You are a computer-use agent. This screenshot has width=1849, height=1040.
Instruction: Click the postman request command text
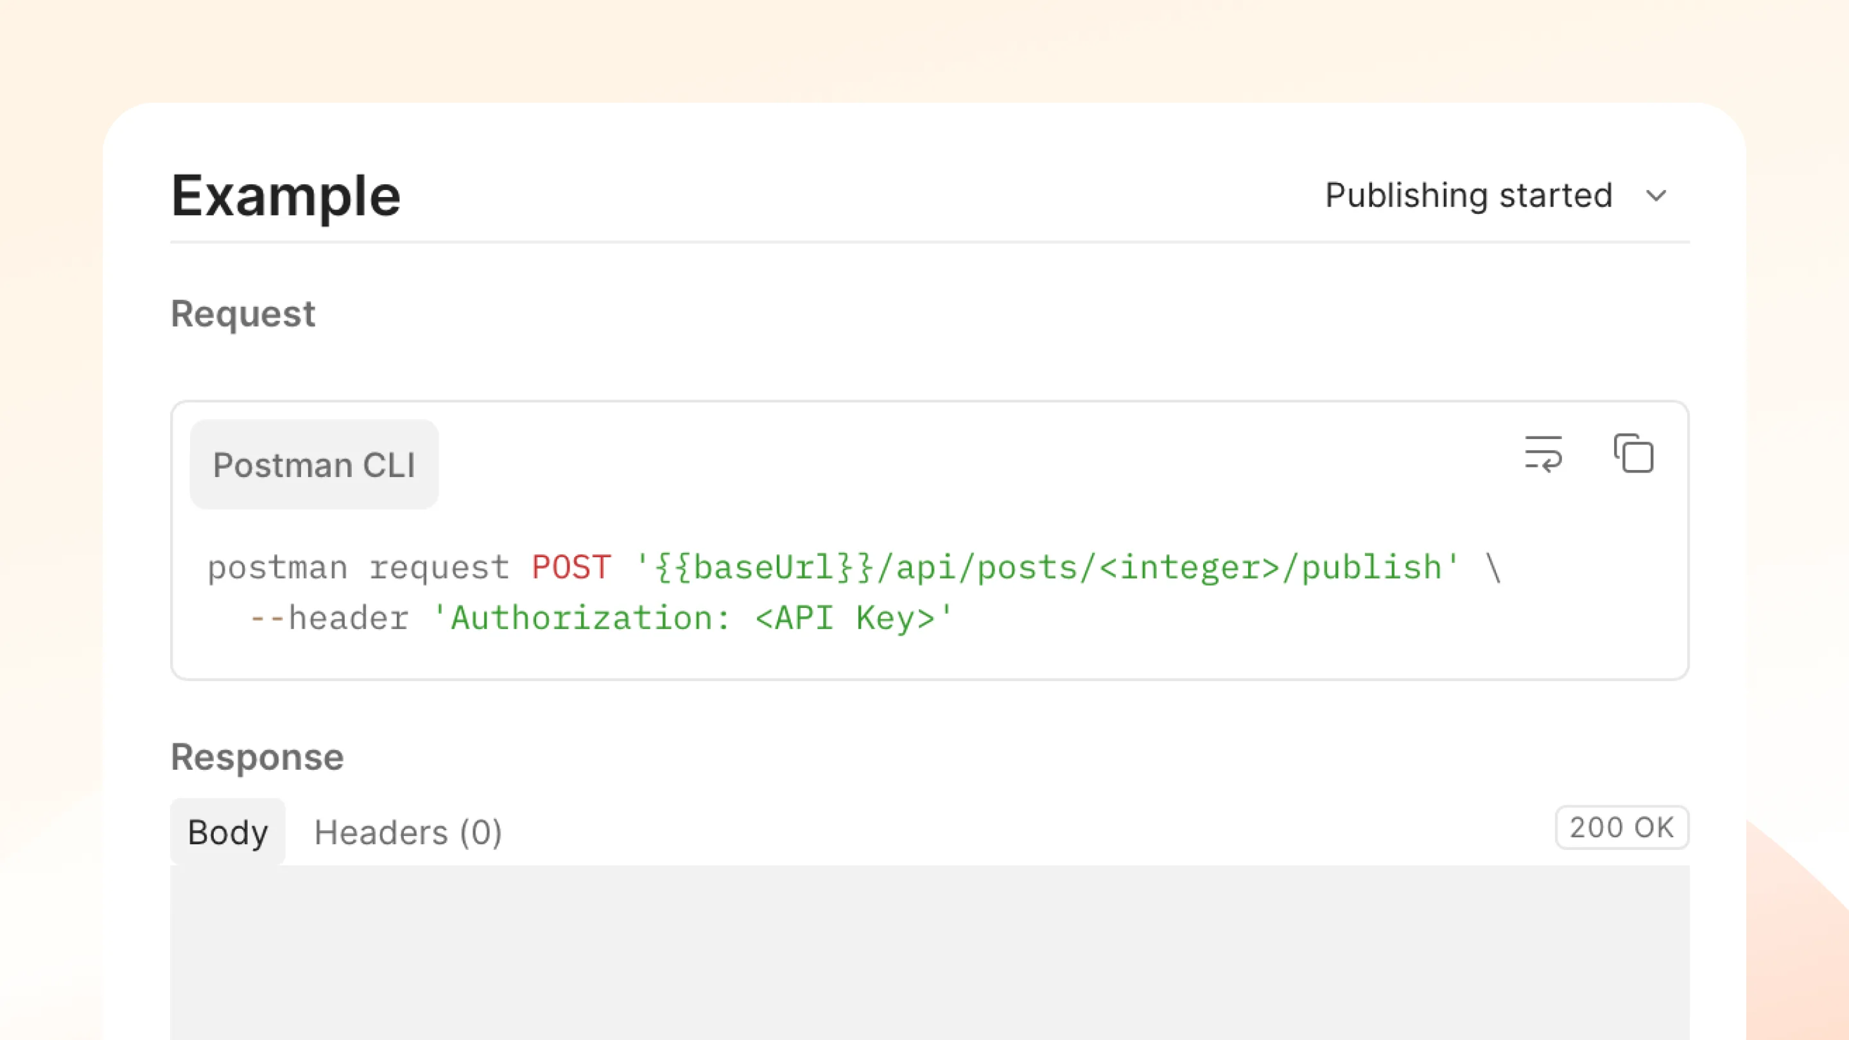358,568
